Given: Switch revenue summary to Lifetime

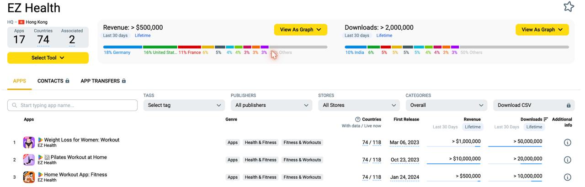Looking at the screenshot, I should point(143,36).
